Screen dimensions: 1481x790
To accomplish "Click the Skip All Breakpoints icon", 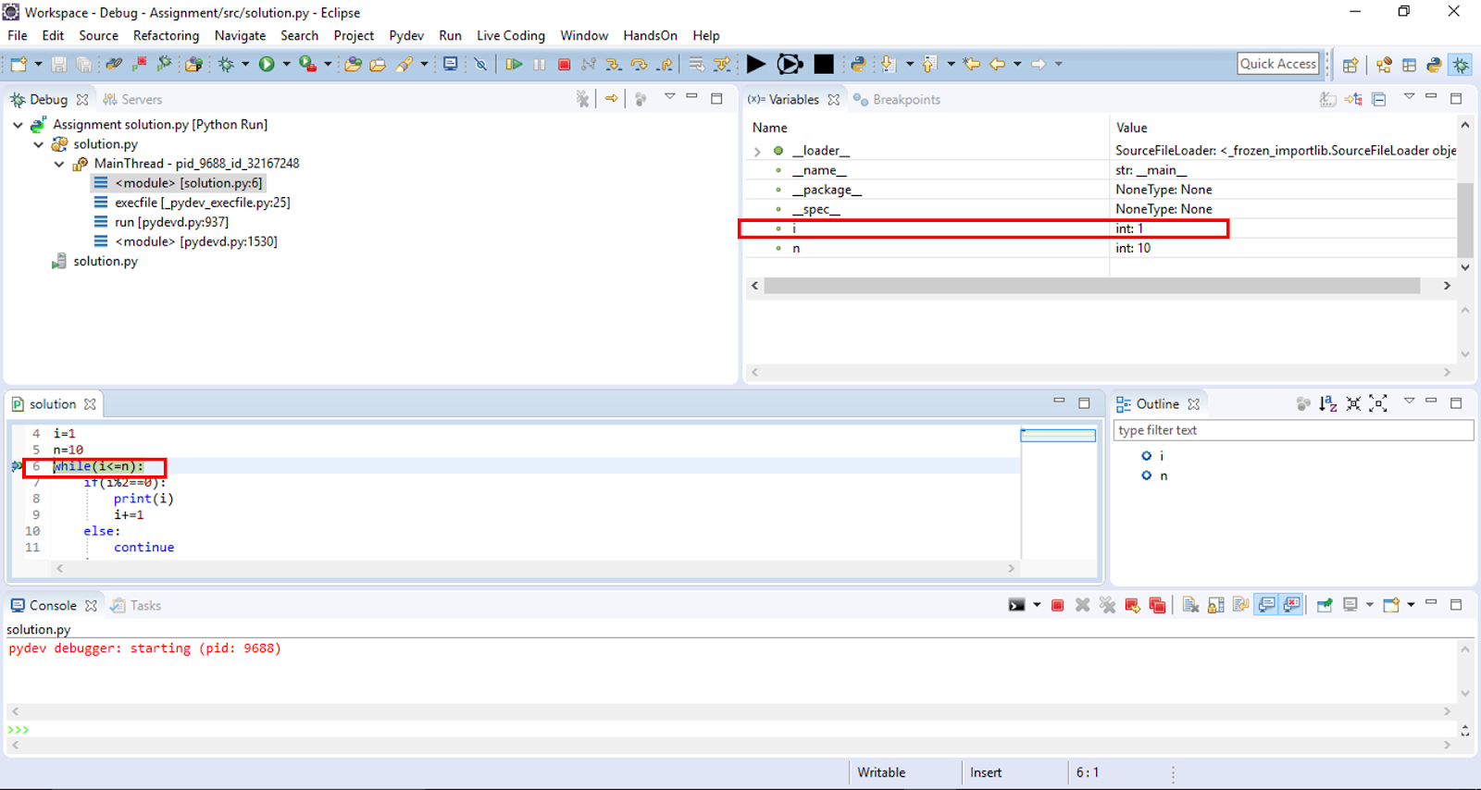I will click(480, 64).
